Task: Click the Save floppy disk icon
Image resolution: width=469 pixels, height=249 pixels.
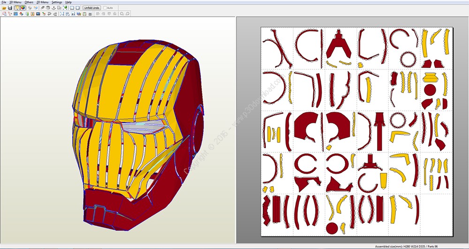Action: pos(10,8)
